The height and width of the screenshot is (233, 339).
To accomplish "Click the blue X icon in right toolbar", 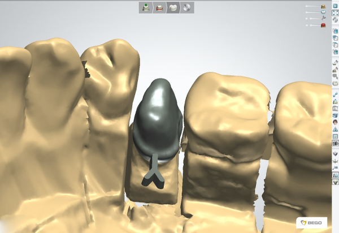I will pos(336,6).
